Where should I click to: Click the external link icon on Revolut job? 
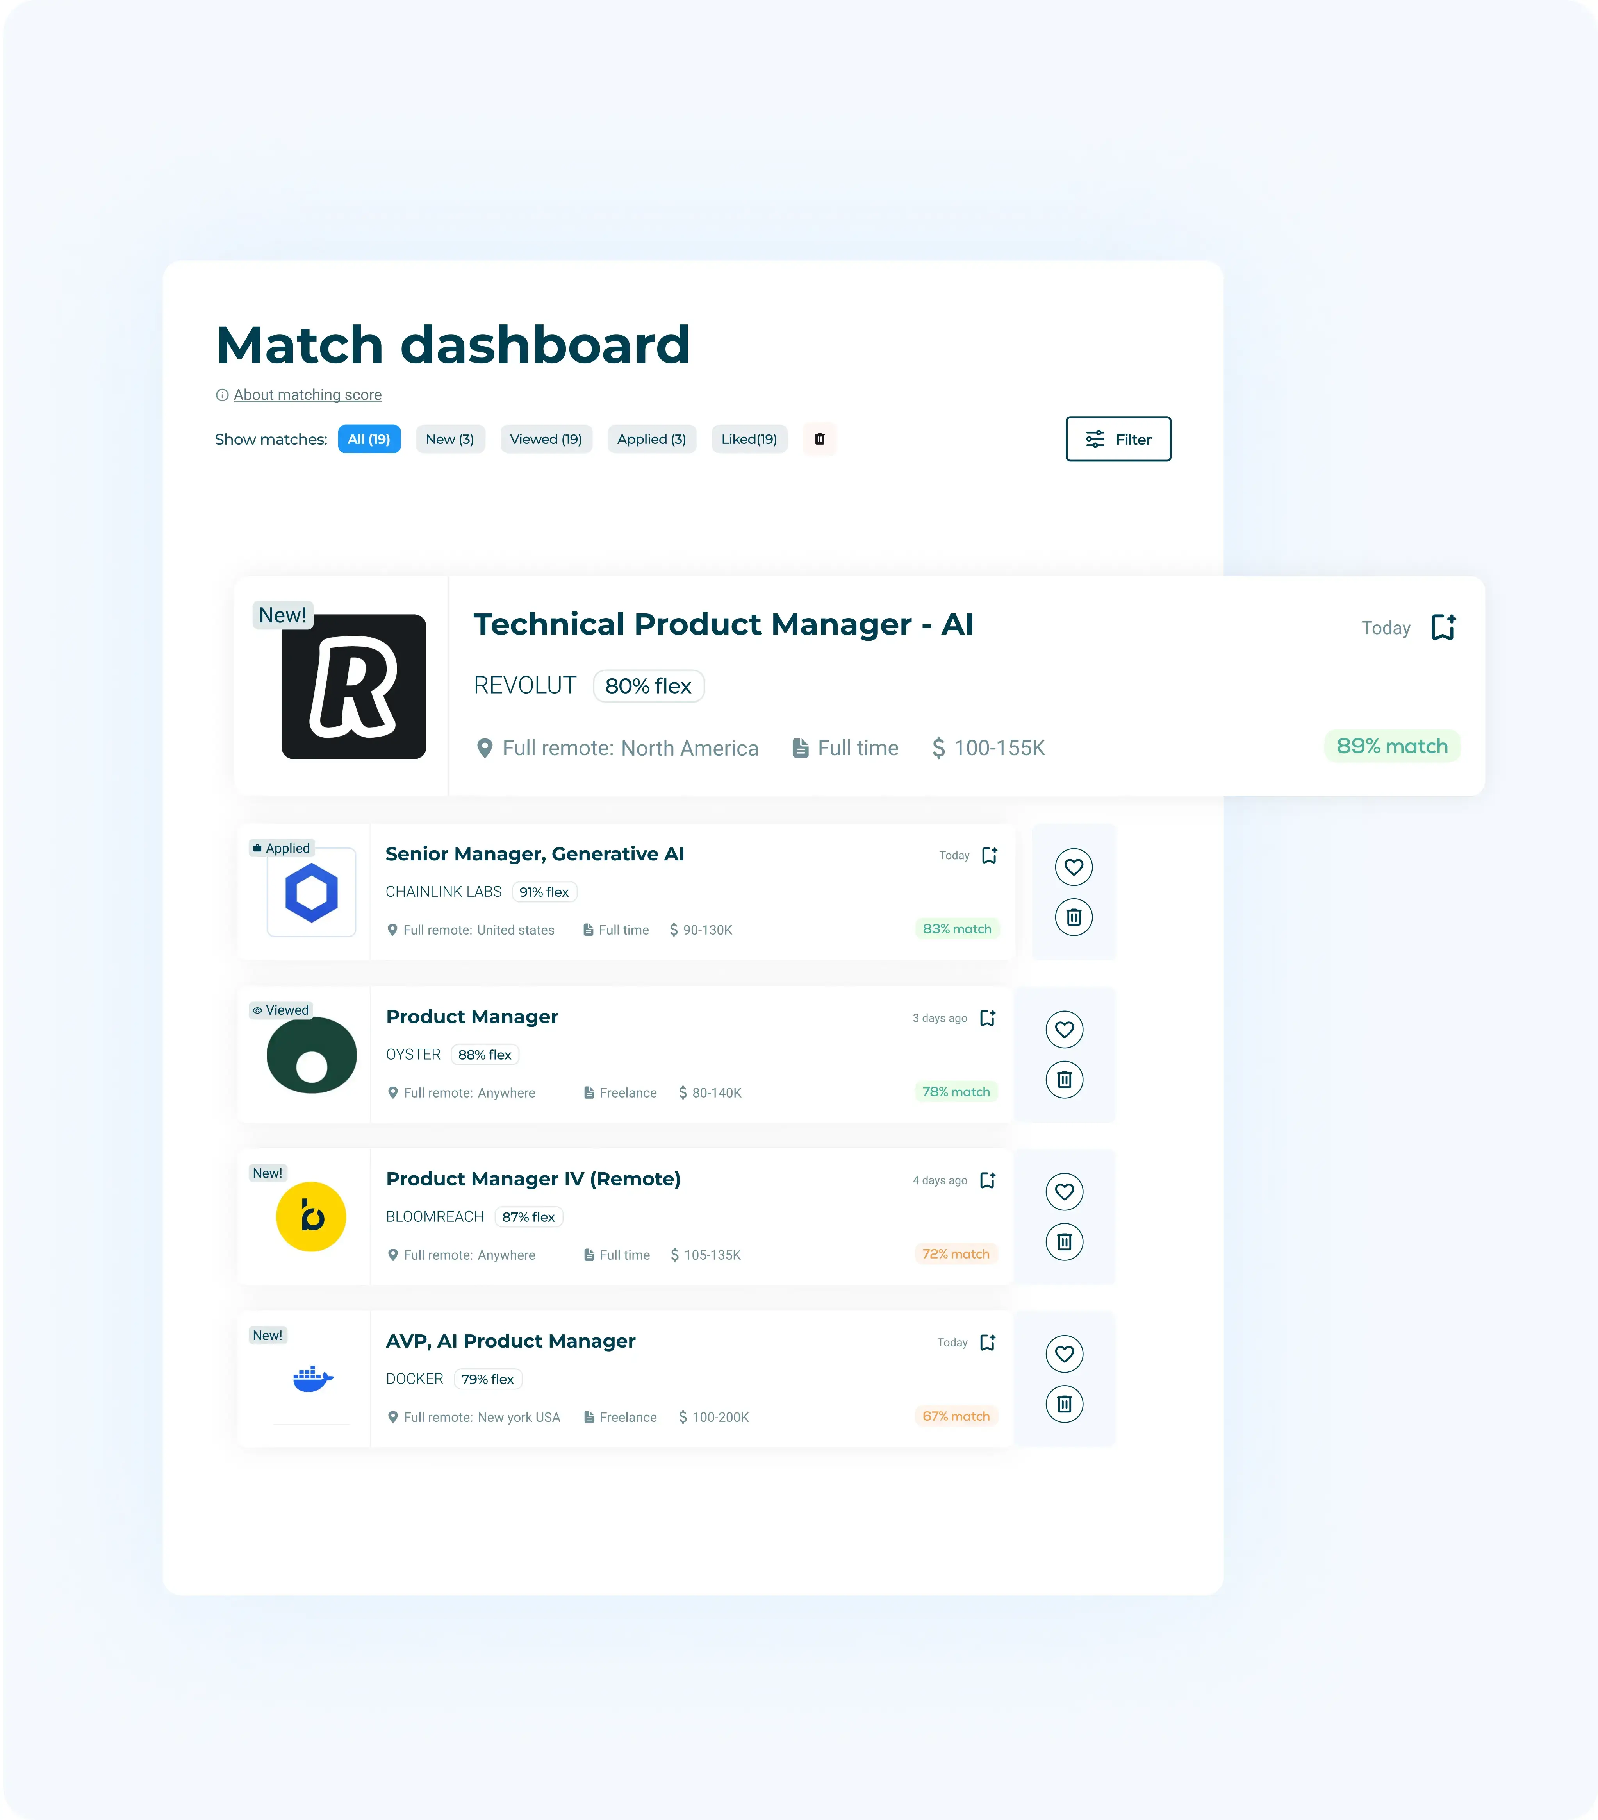[1442, 627]
